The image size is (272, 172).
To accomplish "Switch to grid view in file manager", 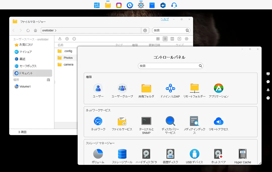I will 158,39.
